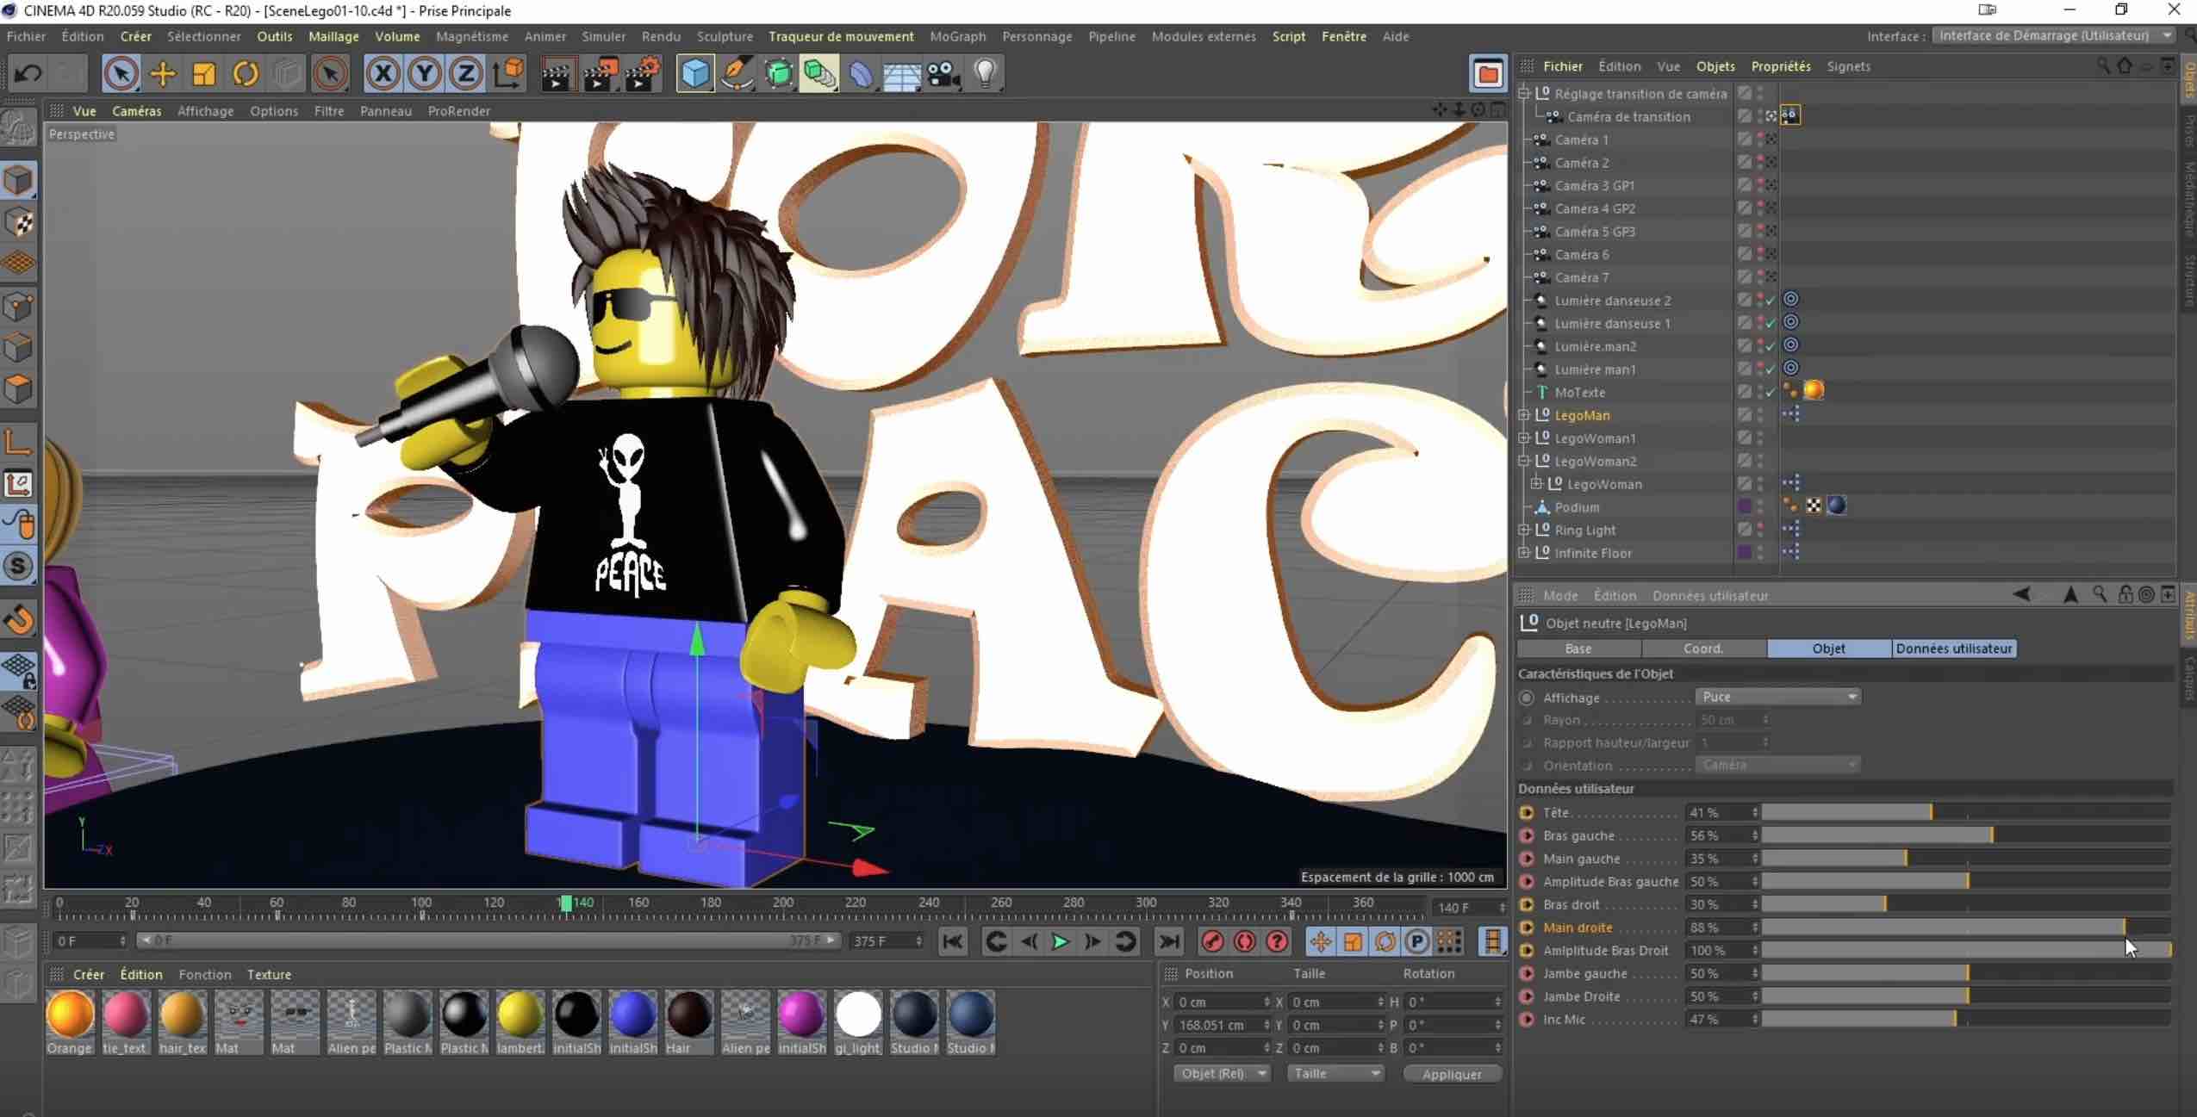Open Texture menu in material manager

click(x=269, y=974)
